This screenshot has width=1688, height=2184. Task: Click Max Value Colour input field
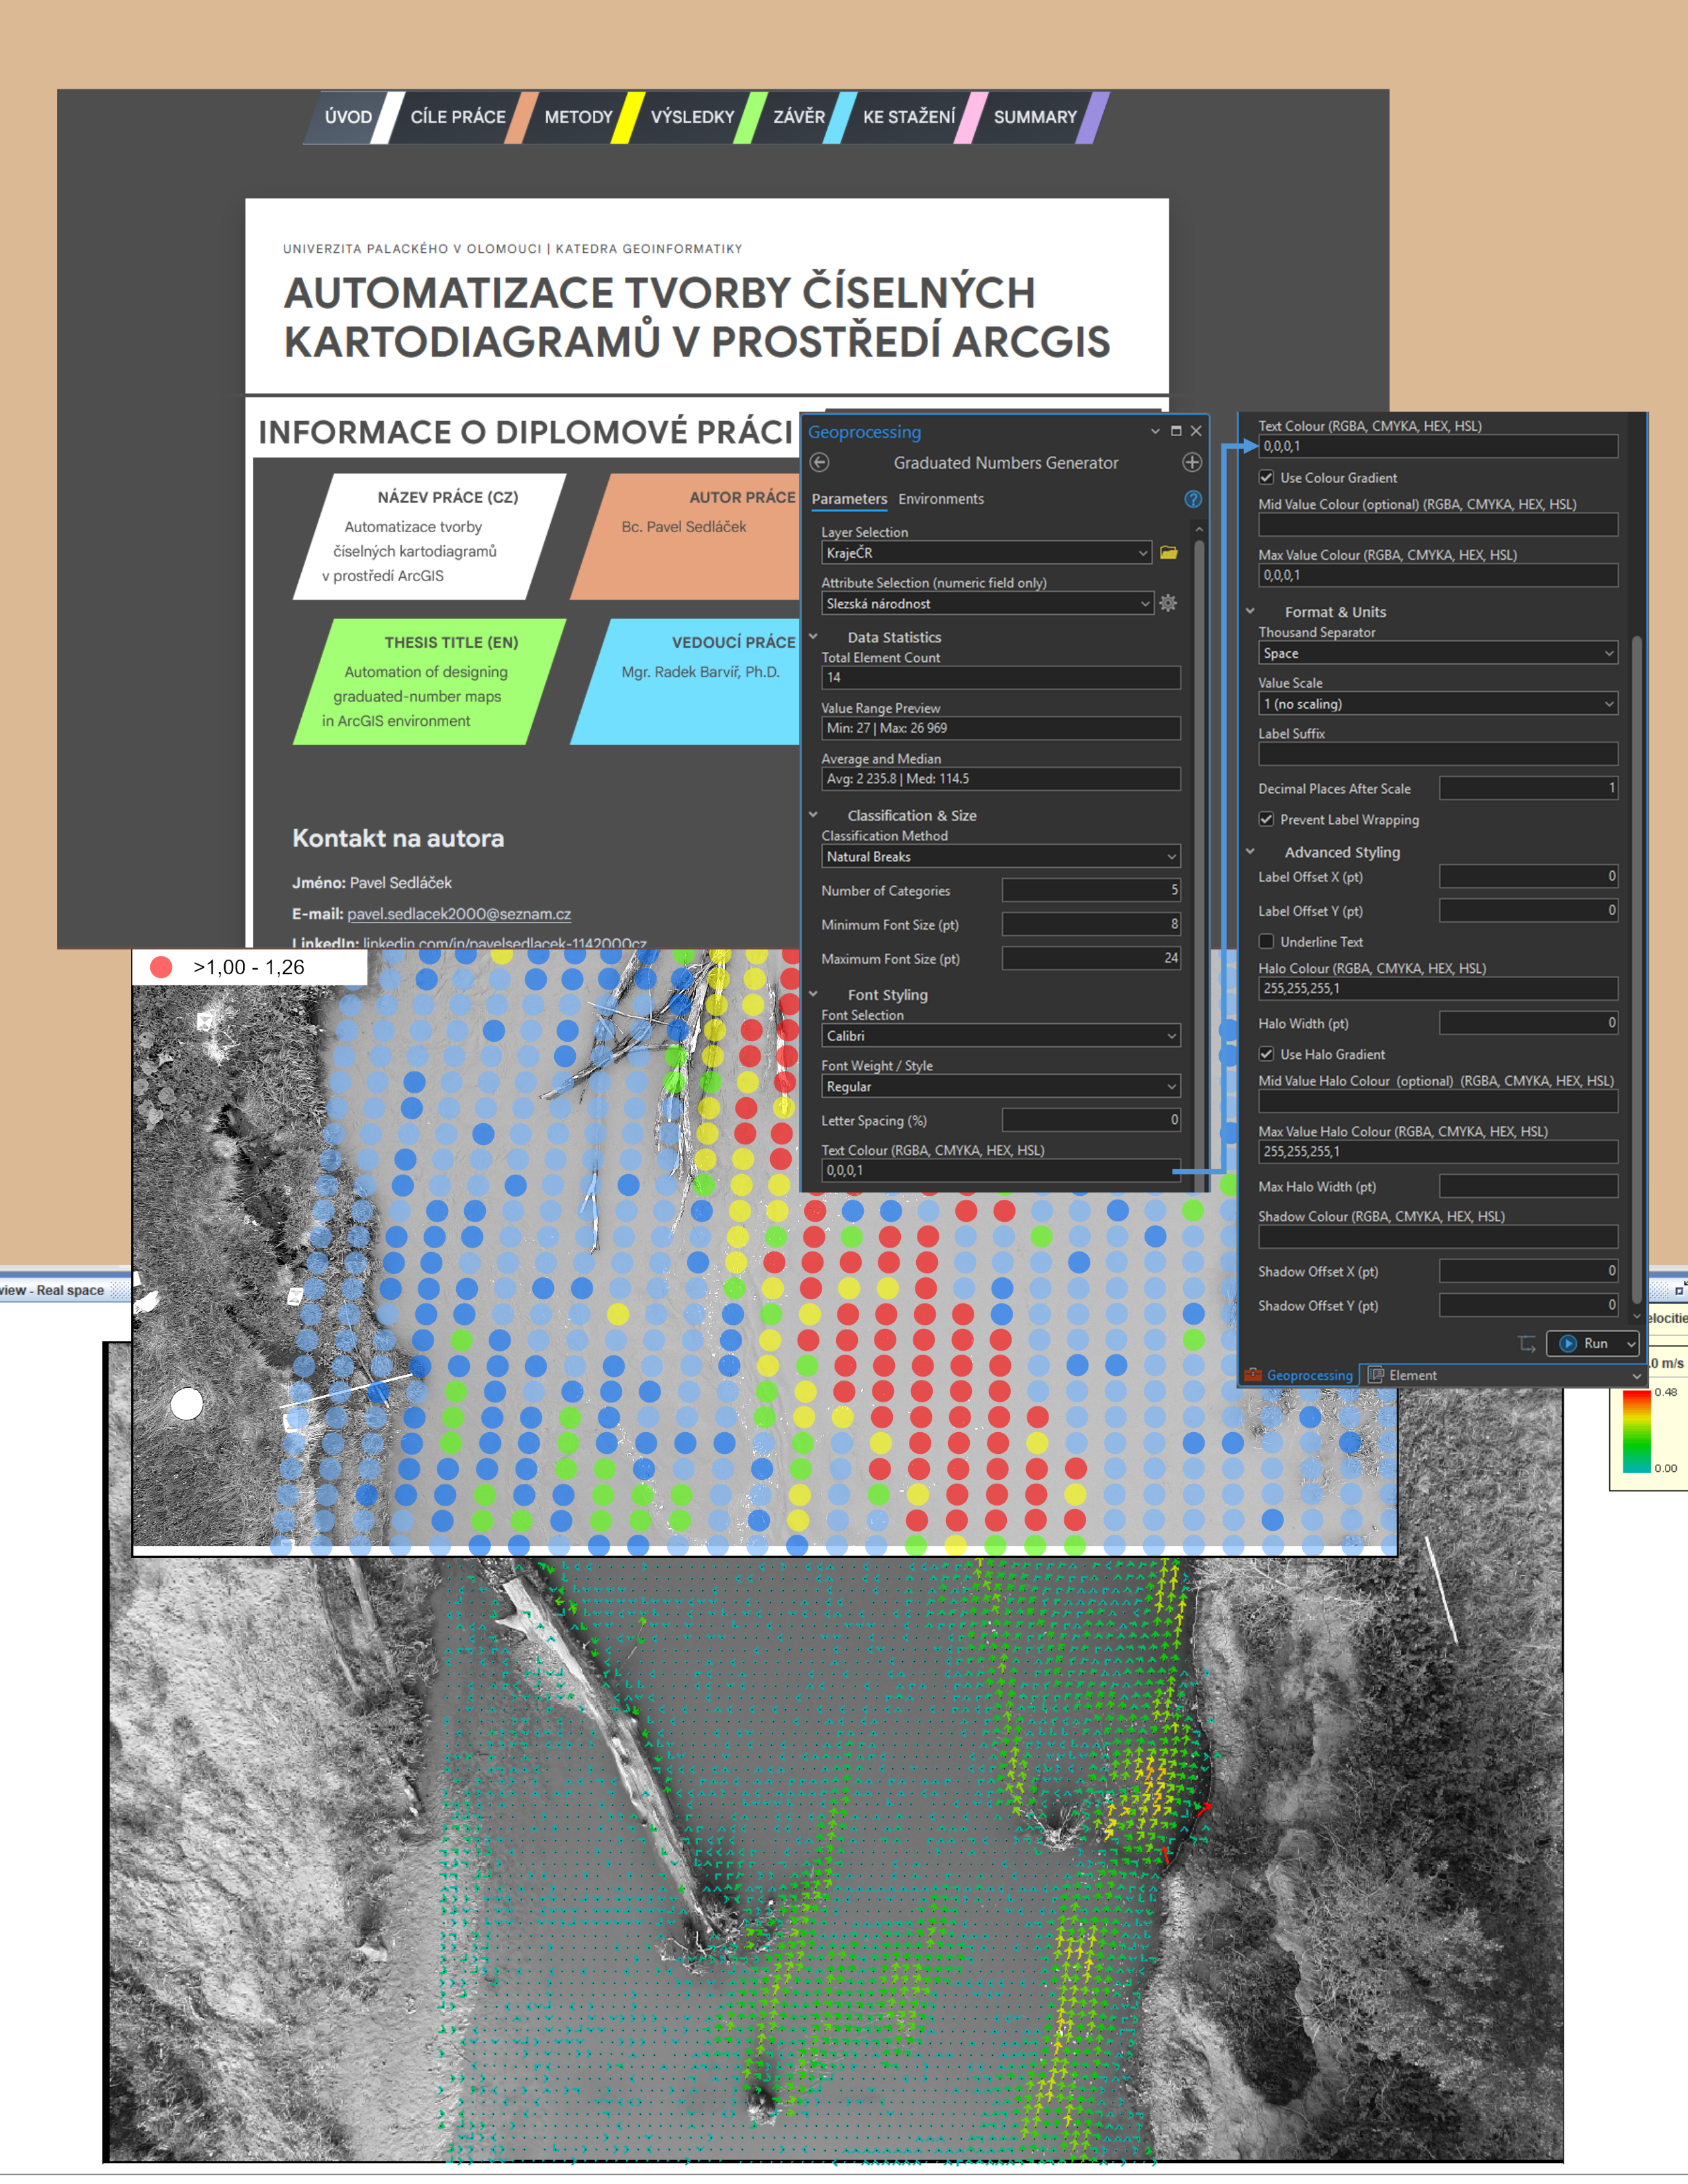click(1438, 575)
